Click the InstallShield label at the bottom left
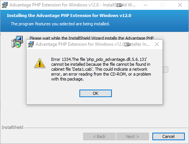189x144 pixels. pyautogui.click(x=12, y=127)
